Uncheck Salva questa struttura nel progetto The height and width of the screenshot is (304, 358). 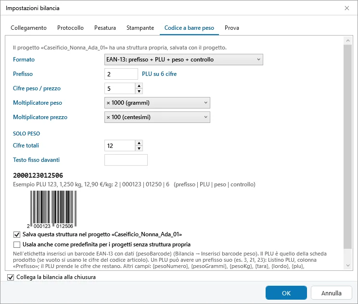tap(17, 234)
